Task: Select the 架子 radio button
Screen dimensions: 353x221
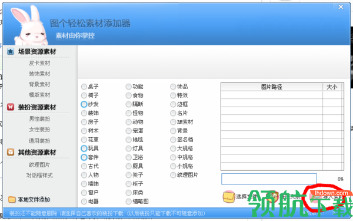Action: pyautogui.click(x=128, y=175)
